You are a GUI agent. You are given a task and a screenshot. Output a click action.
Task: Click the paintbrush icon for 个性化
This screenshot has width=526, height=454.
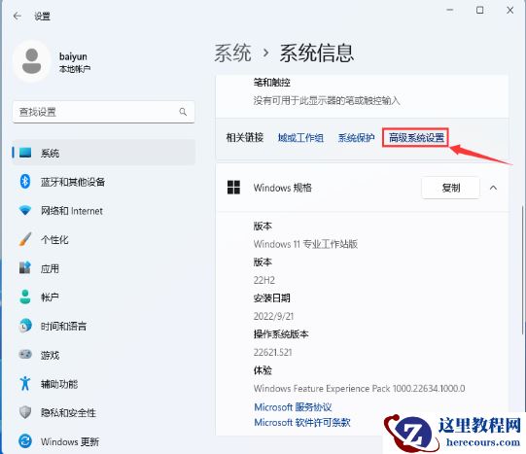pos(25,239)
